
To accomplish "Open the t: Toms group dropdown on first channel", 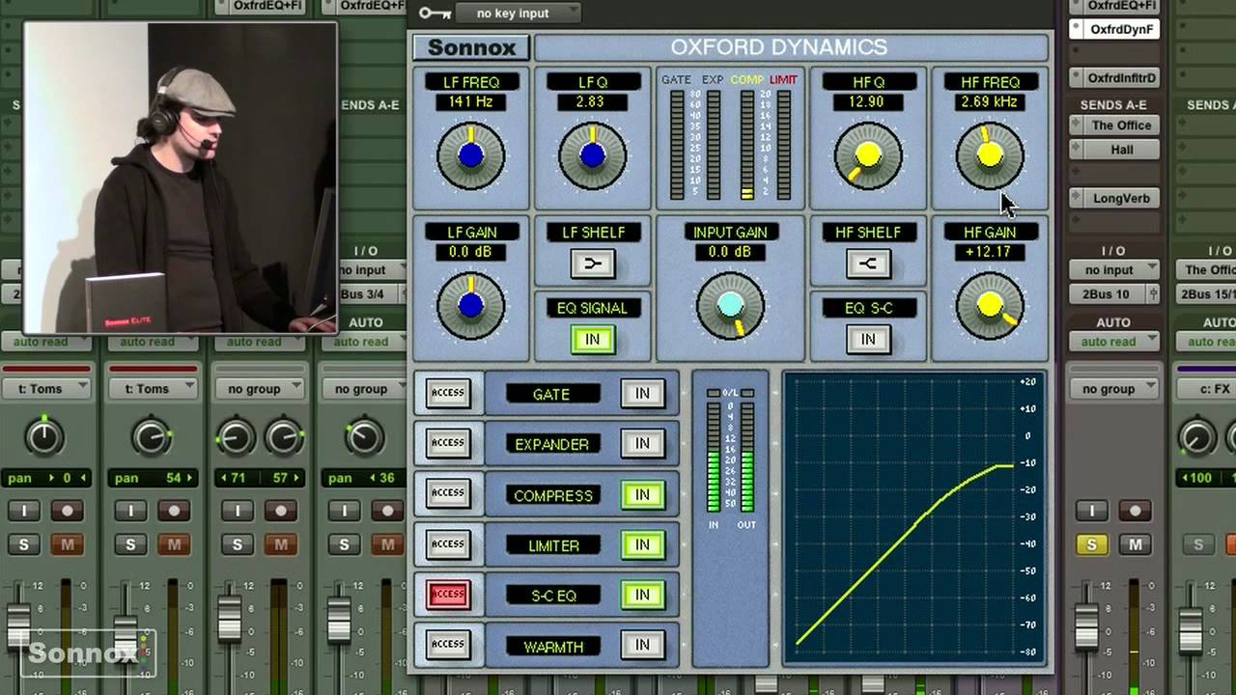I will coord(44,389).
